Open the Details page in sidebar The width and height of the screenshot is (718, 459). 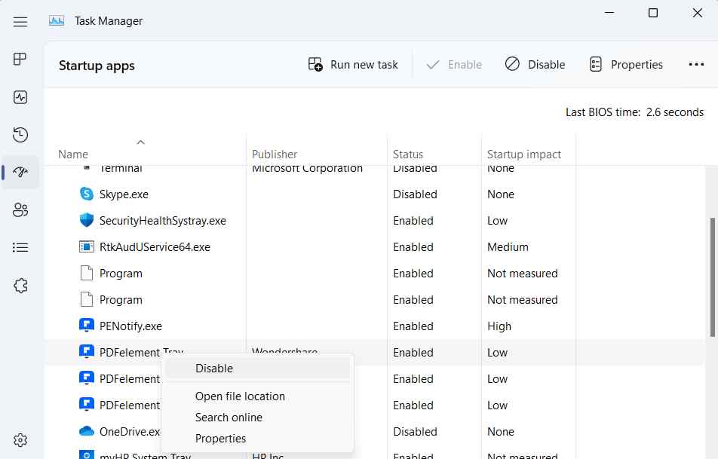pos(20,247)
